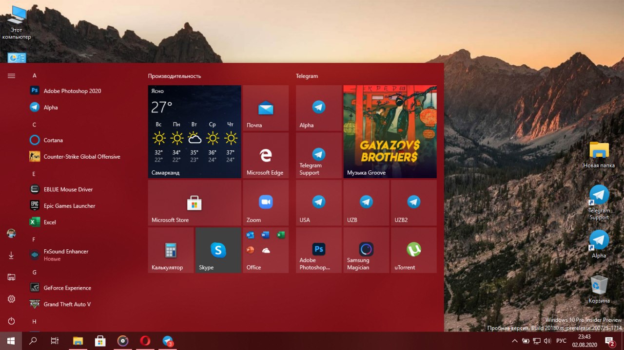Screen dimensions: 624x350
Task: Select the Корзина recycle bin icon
Action: coord(599,290)
